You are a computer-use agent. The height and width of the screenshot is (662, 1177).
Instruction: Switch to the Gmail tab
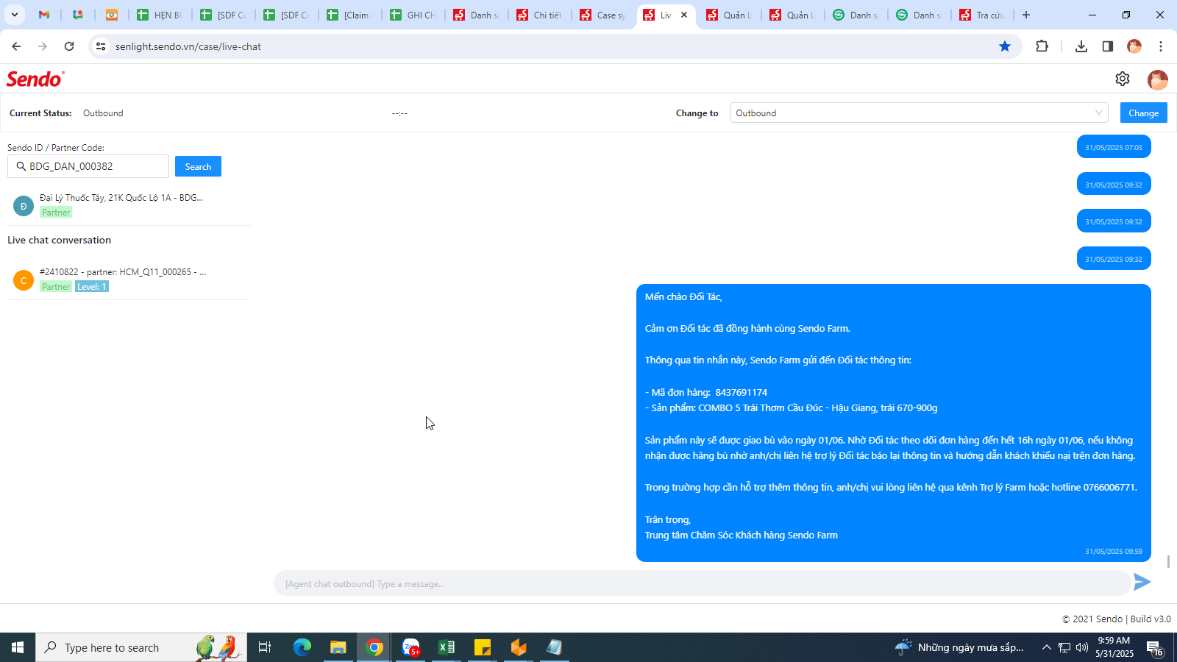[x=44, y=15]
